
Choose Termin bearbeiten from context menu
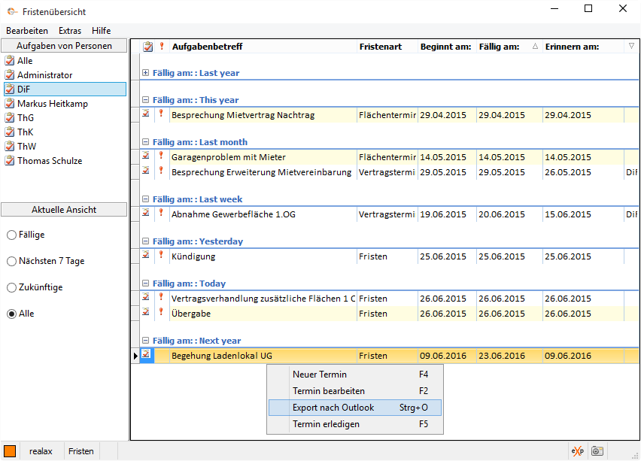click(x=355, y=391)
